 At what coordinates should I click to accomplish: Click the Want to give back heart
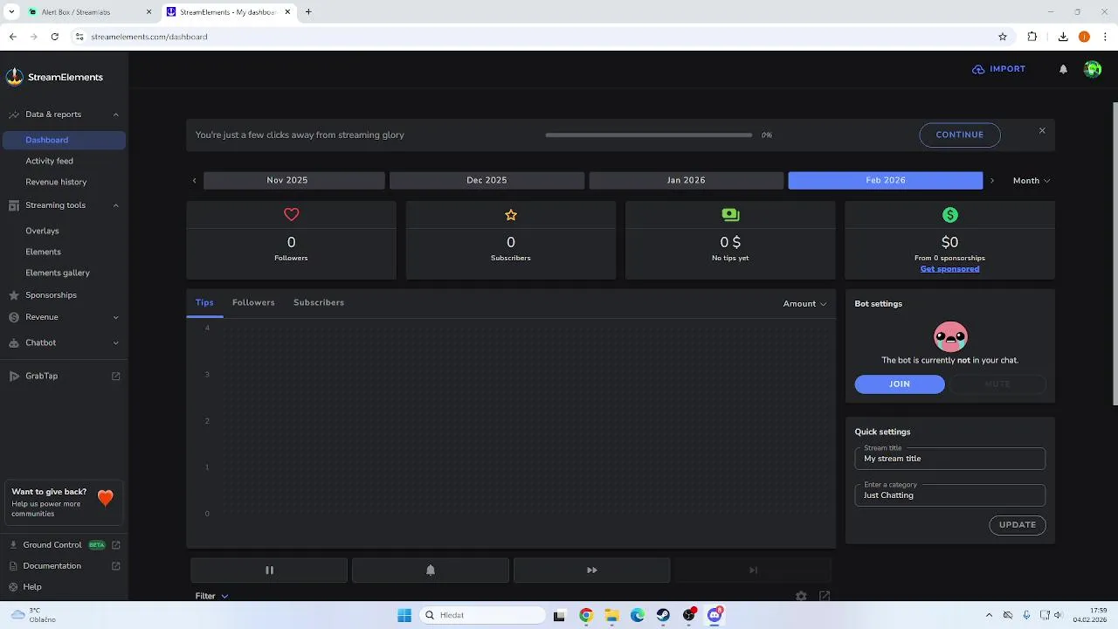point(106,498)
